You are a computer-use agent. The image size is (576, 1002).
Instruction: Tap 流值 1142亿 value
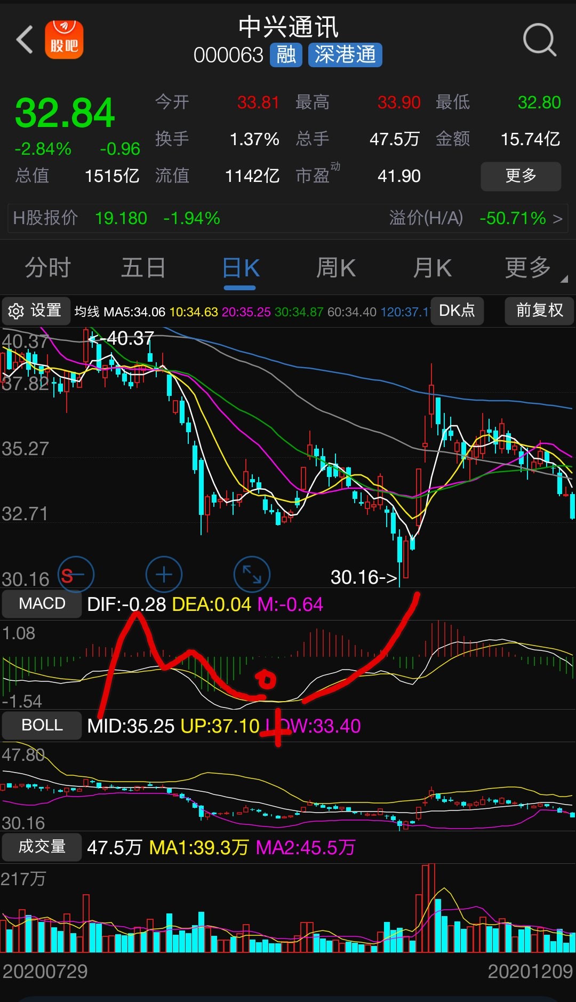[x=252, y=176]
